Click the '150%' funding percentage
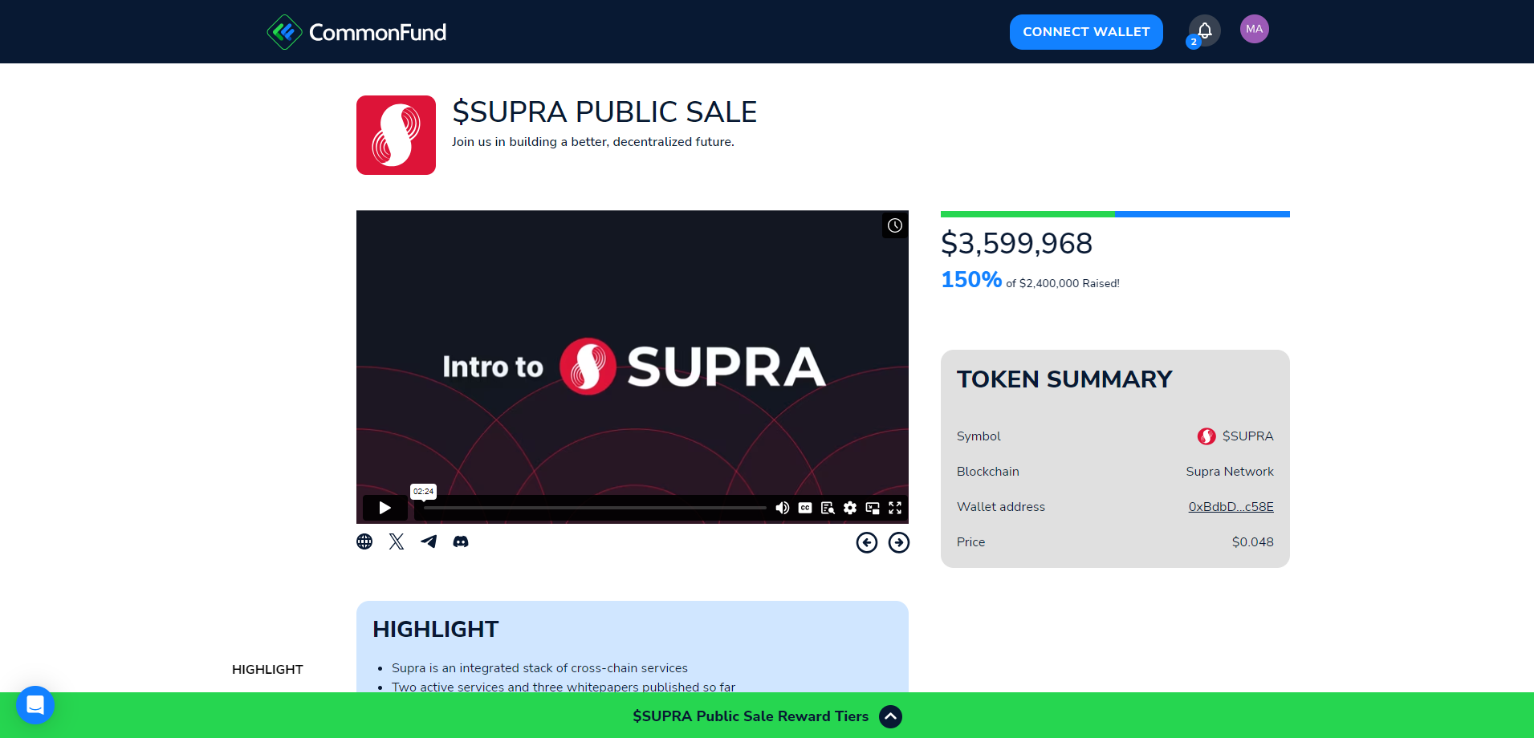 [x=971, y=280]
